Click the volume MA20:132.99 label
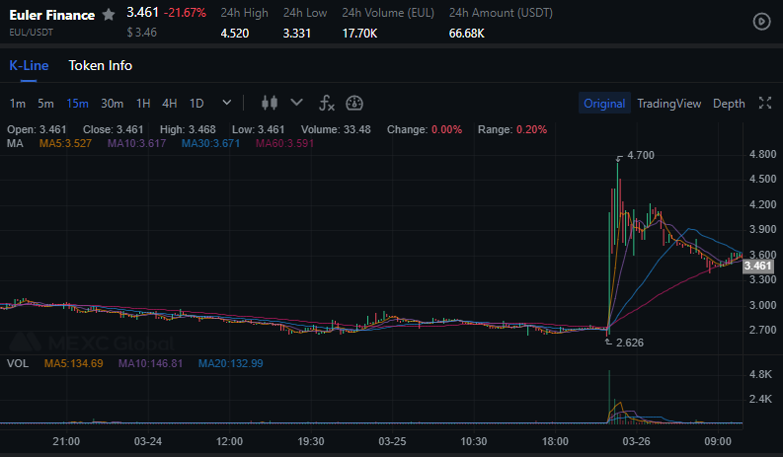783x457 pixels. (230, 363)
